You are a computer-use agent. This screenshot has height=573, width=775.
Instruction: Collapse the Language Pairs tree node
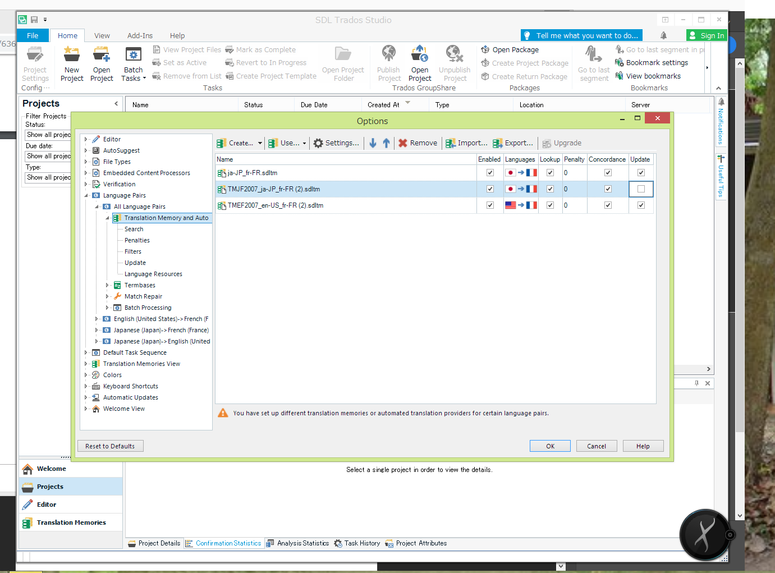pyautogui.click(x=86, y=195)
